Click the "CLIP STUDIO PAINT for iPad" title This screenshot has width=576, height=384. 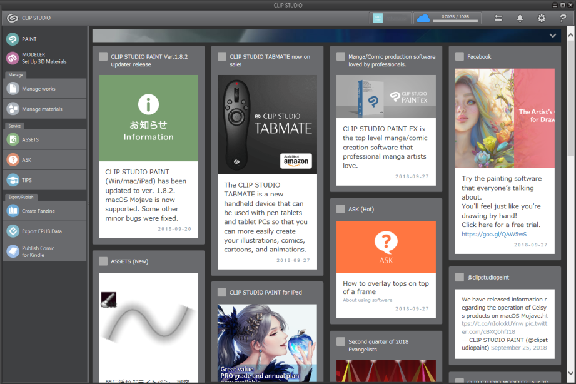coord(266,293)
